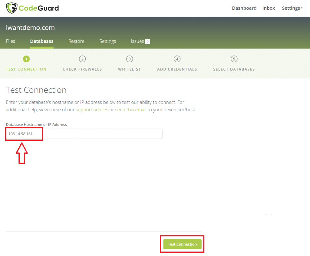Screen dimensions: 310x256
Task: Open the Restore tab
Action: tap(76, 41)
